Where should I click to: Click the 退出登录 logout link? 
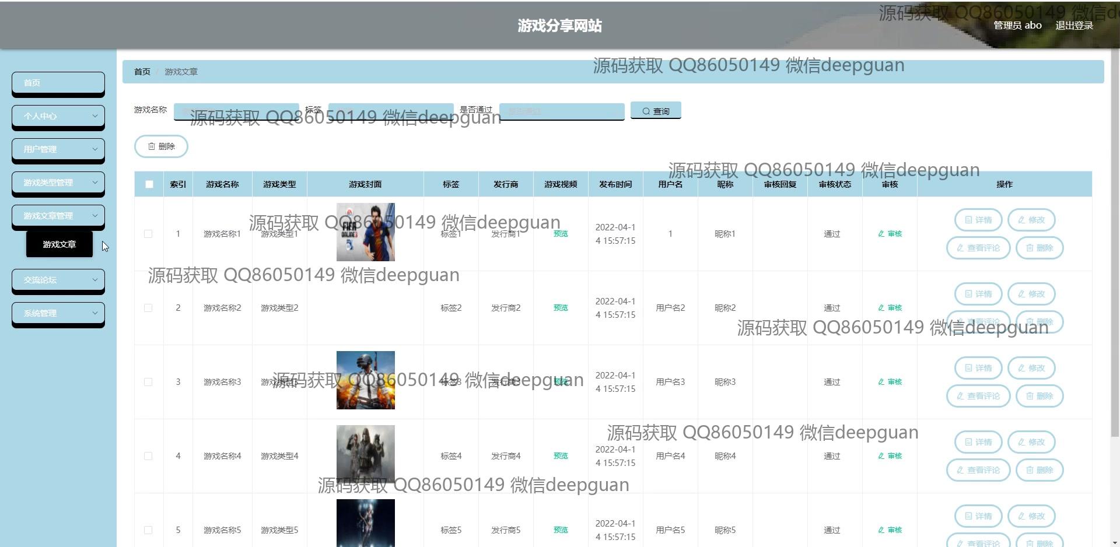click(1074, 26)
